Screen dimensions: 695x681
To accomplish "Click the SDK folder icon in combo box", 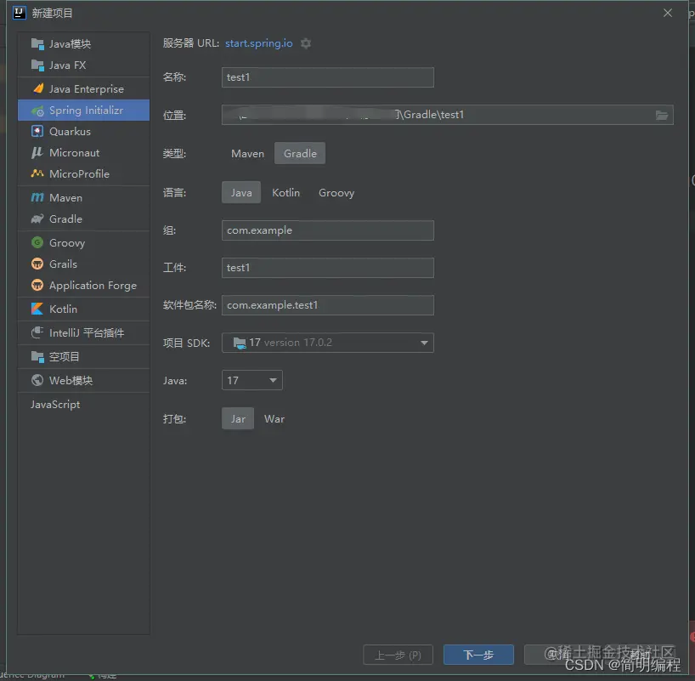I will coord(240,343).
